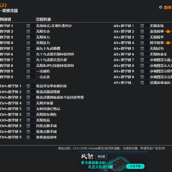This screenshot has height=172, width=172.
Task: Flip the Ctrl+数字键 0 switch
Action: [31, 137]
